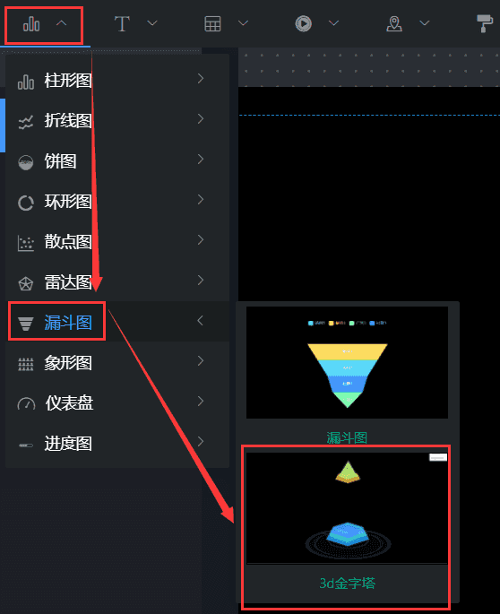
Task: Collapse the 漏斗图 submenu chevron
Action: (200, 321)
